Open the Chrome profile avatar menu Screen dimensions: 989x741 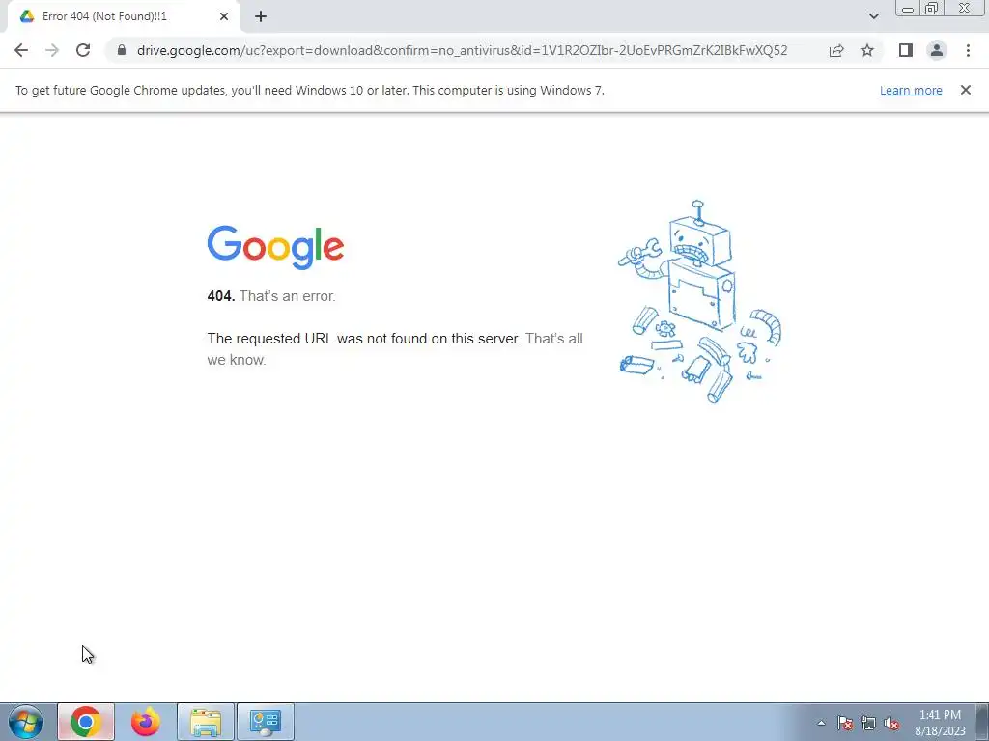click(x=937, y=50)
